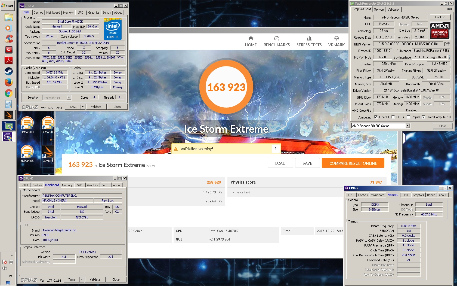Image resolution: width=457 pixels, height=286 pixels.
Task: Switch to CPU-Z in the taskbar
Action: 8,137
